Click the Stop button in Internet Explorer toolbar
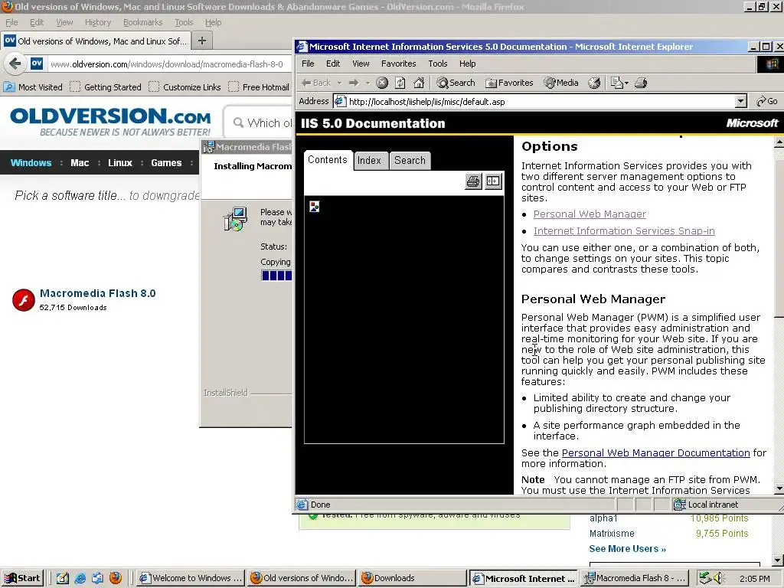Screen dimensions: 784x588 click(x=382, y=83)
